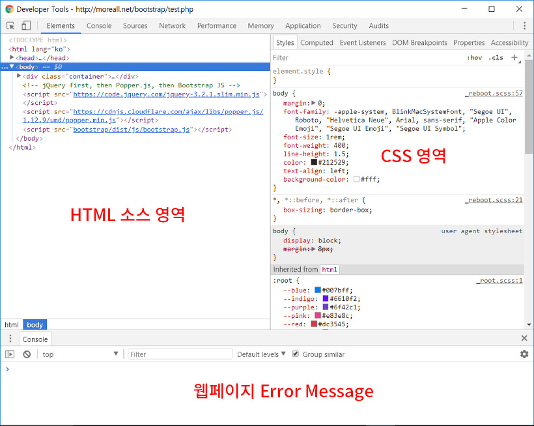The image size is (534, 426).
Task: Open the _reboot.scss:21 source link
Action: [x=494, y=200]
